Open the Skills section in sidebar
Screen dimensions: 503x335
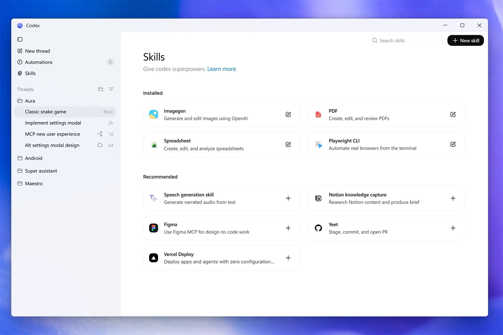31,73
